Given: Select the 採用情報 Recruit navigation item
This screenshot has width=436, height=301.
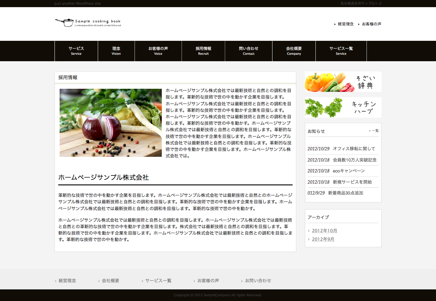Looking at the screenshot, I should (203, 51).
